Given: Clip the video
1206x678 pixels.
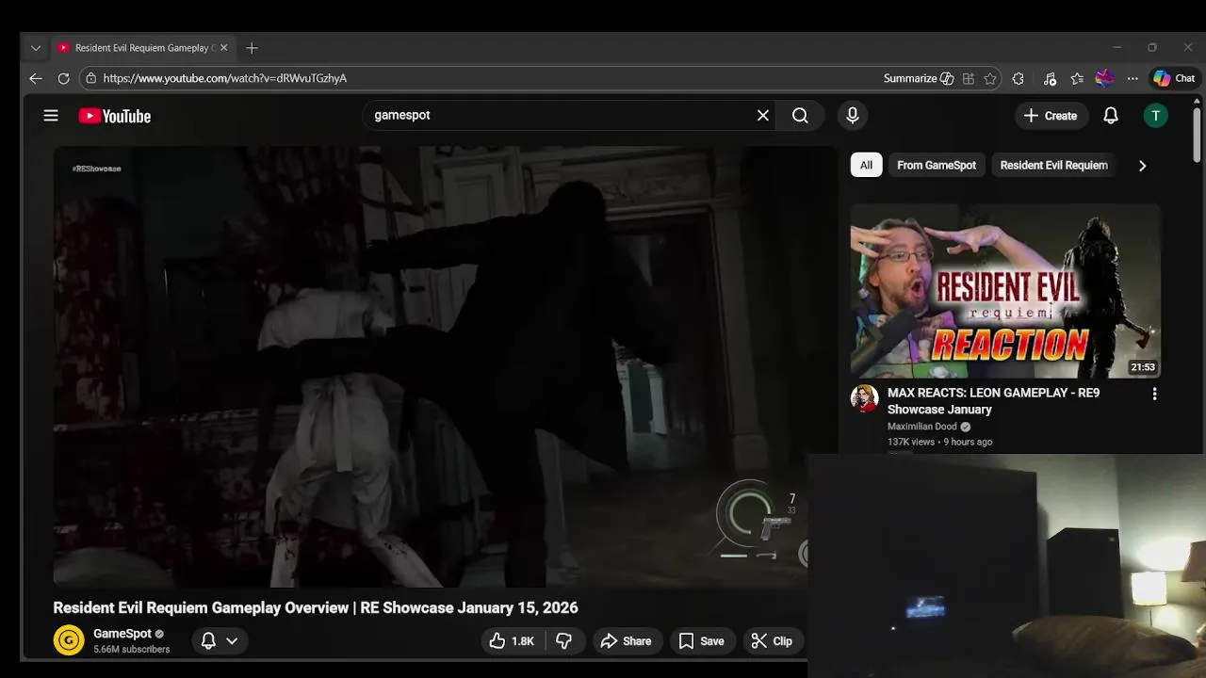Looking at the screenshot, I should [772, 641].
